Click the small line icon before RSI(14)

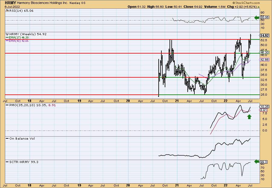7,11
